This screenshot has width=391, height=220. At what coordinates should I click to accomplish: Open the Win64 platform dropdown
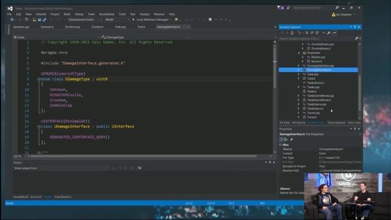tap(117, 20)
